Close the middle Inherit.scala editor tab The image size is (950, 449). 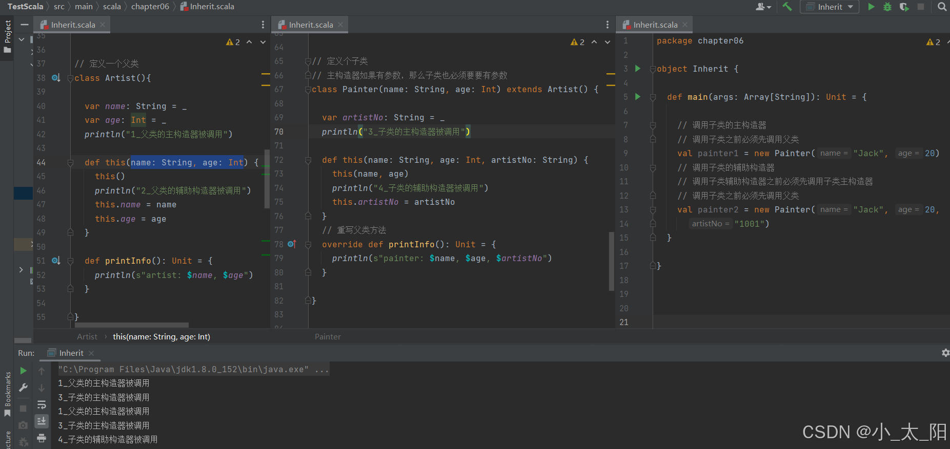click(x=340, y=25)
